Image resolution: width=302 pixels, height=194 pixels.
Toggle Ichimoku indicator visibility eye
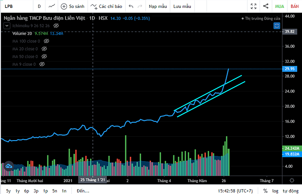point(56,26)
